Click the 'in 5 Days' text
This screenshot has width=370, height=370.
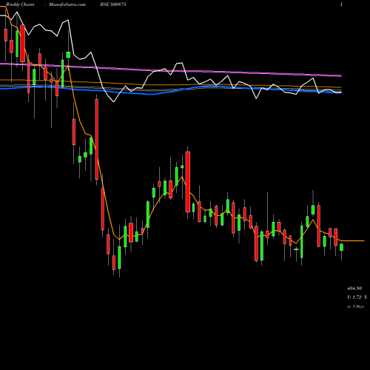tap(356, 306)
